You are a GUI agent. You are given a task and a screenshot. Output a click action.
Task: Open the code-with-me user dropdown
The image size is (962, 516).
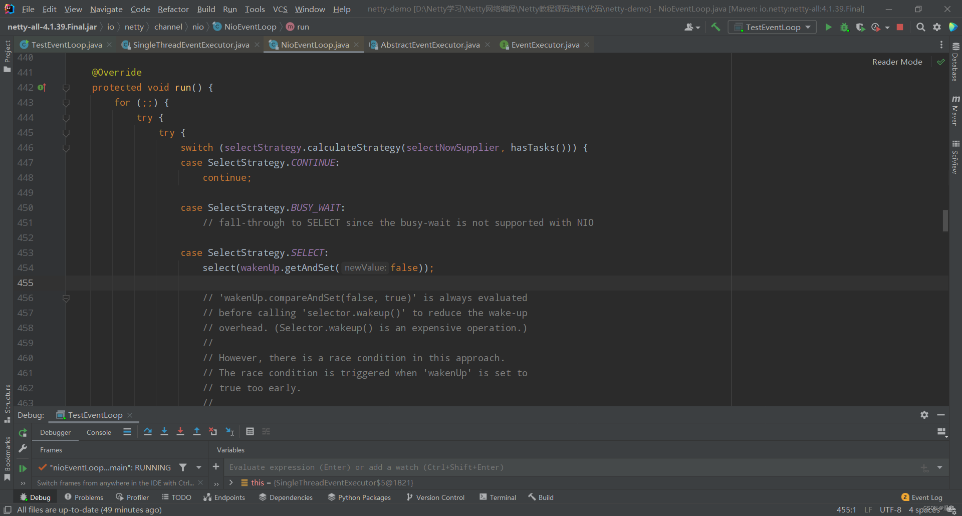pos(692,27)
